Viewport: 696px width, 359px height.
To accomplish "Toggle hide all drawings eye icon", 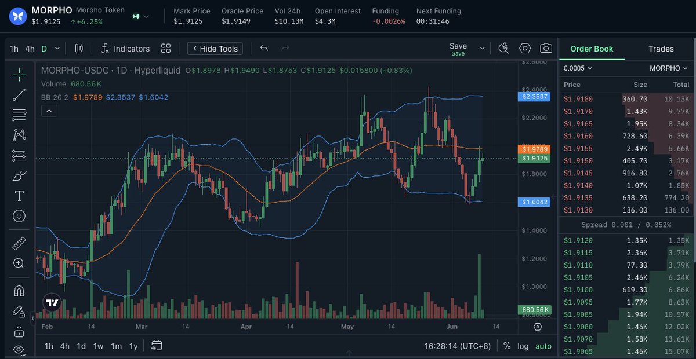I will click(x=19, y=349).
